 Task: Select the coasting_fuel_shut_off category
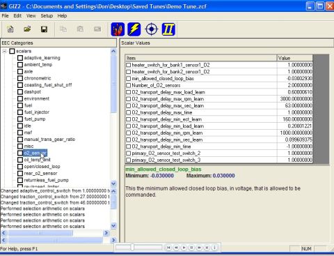(48, 85)
